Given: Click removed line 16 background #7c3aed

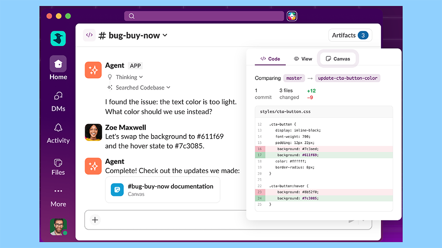Looking at the screenshot, I should click(324, 149).
